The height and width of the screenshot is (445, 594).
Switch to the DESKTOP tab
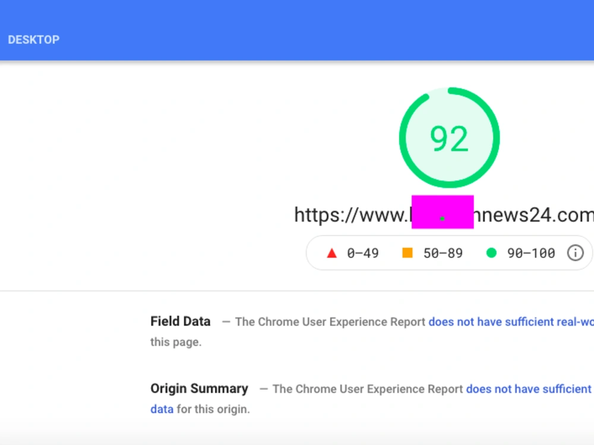click(34, 40)
